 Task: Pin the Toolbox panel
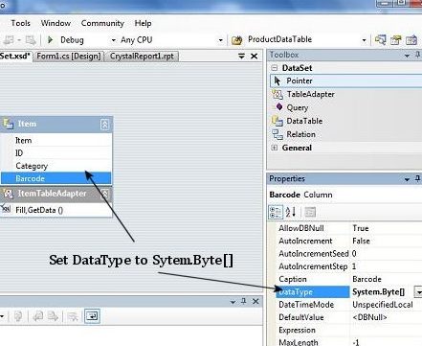click(417, 55)
